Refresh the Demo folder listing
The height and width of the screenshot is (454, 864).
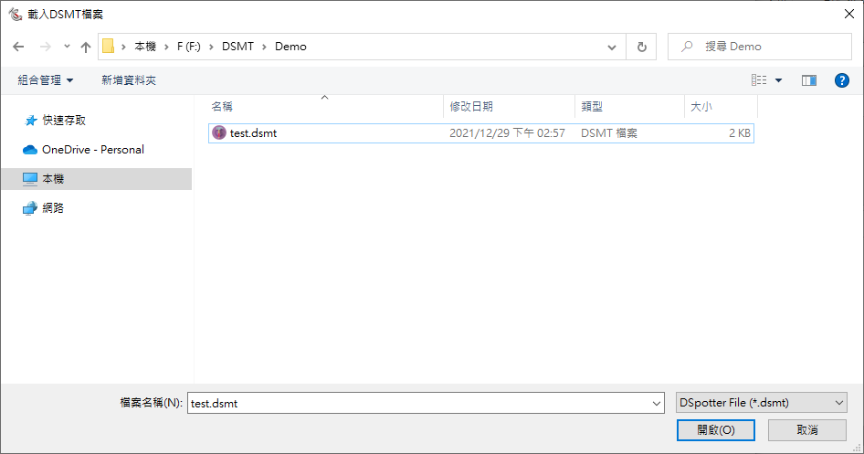click(x=642, y=47)
